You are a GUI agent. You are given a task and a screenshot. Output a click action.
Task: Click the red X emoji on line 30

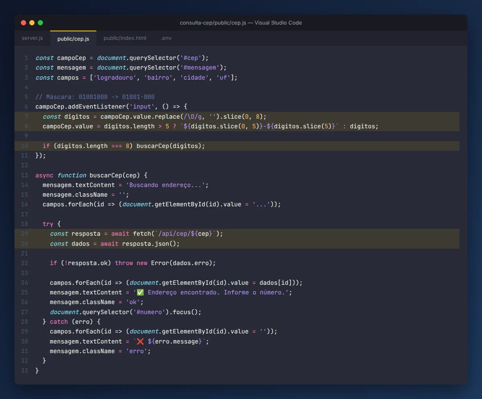(141, 341)
